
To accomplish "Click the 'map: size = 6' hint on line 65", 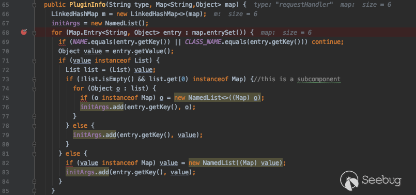I will tap(366, 5).
